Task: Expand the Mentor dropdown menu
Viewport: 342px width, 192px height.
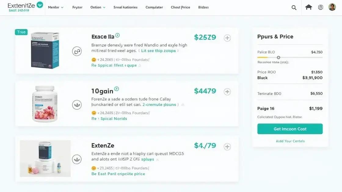Action: point(56,7)
